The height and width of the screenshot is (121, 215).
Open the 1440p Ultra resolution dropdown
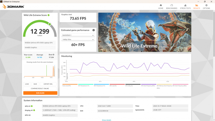point(78,39)
